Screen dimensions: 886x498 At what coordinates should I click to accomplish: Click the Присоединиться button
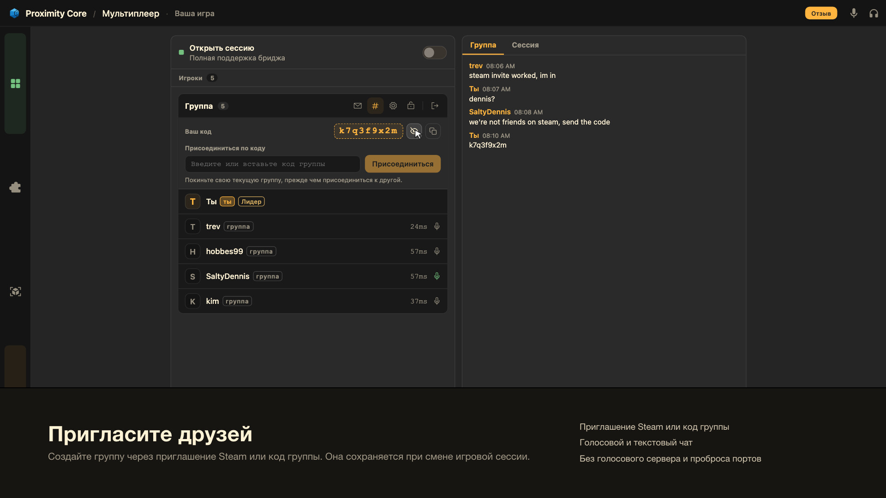402,164
